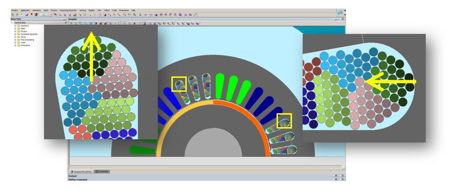
Task: Open the Parameter/Quantity menu
Action: point(68,10)
